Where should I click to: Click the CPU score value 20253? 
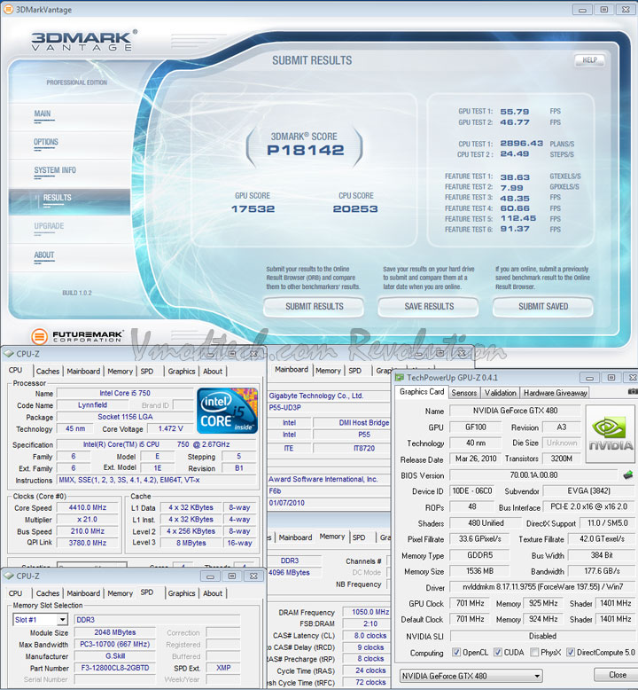tap(355, 208)
